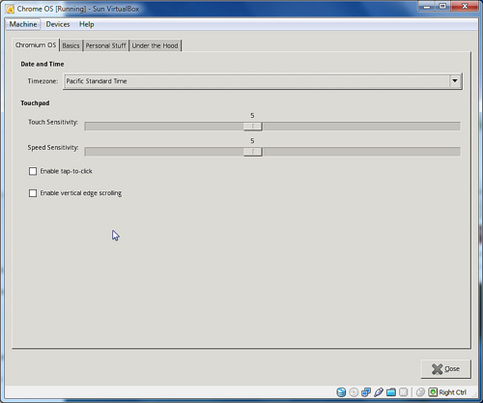
Task: Click the USB devices status icon
Action: coord(379,392)
